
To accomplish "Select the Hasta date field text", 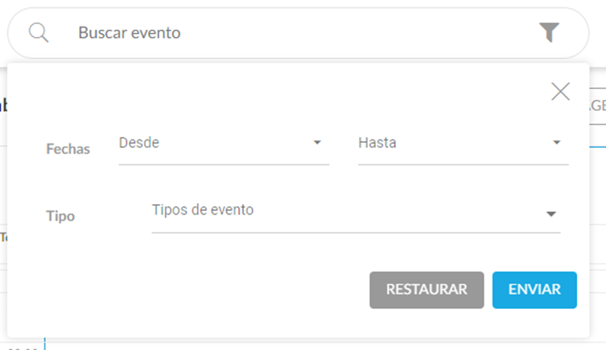I will tap(377, 143).
